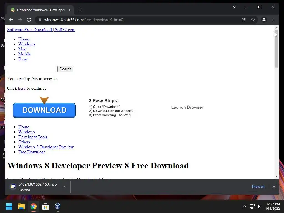
Task: View site security padlock info
Action: click(40, 20)
